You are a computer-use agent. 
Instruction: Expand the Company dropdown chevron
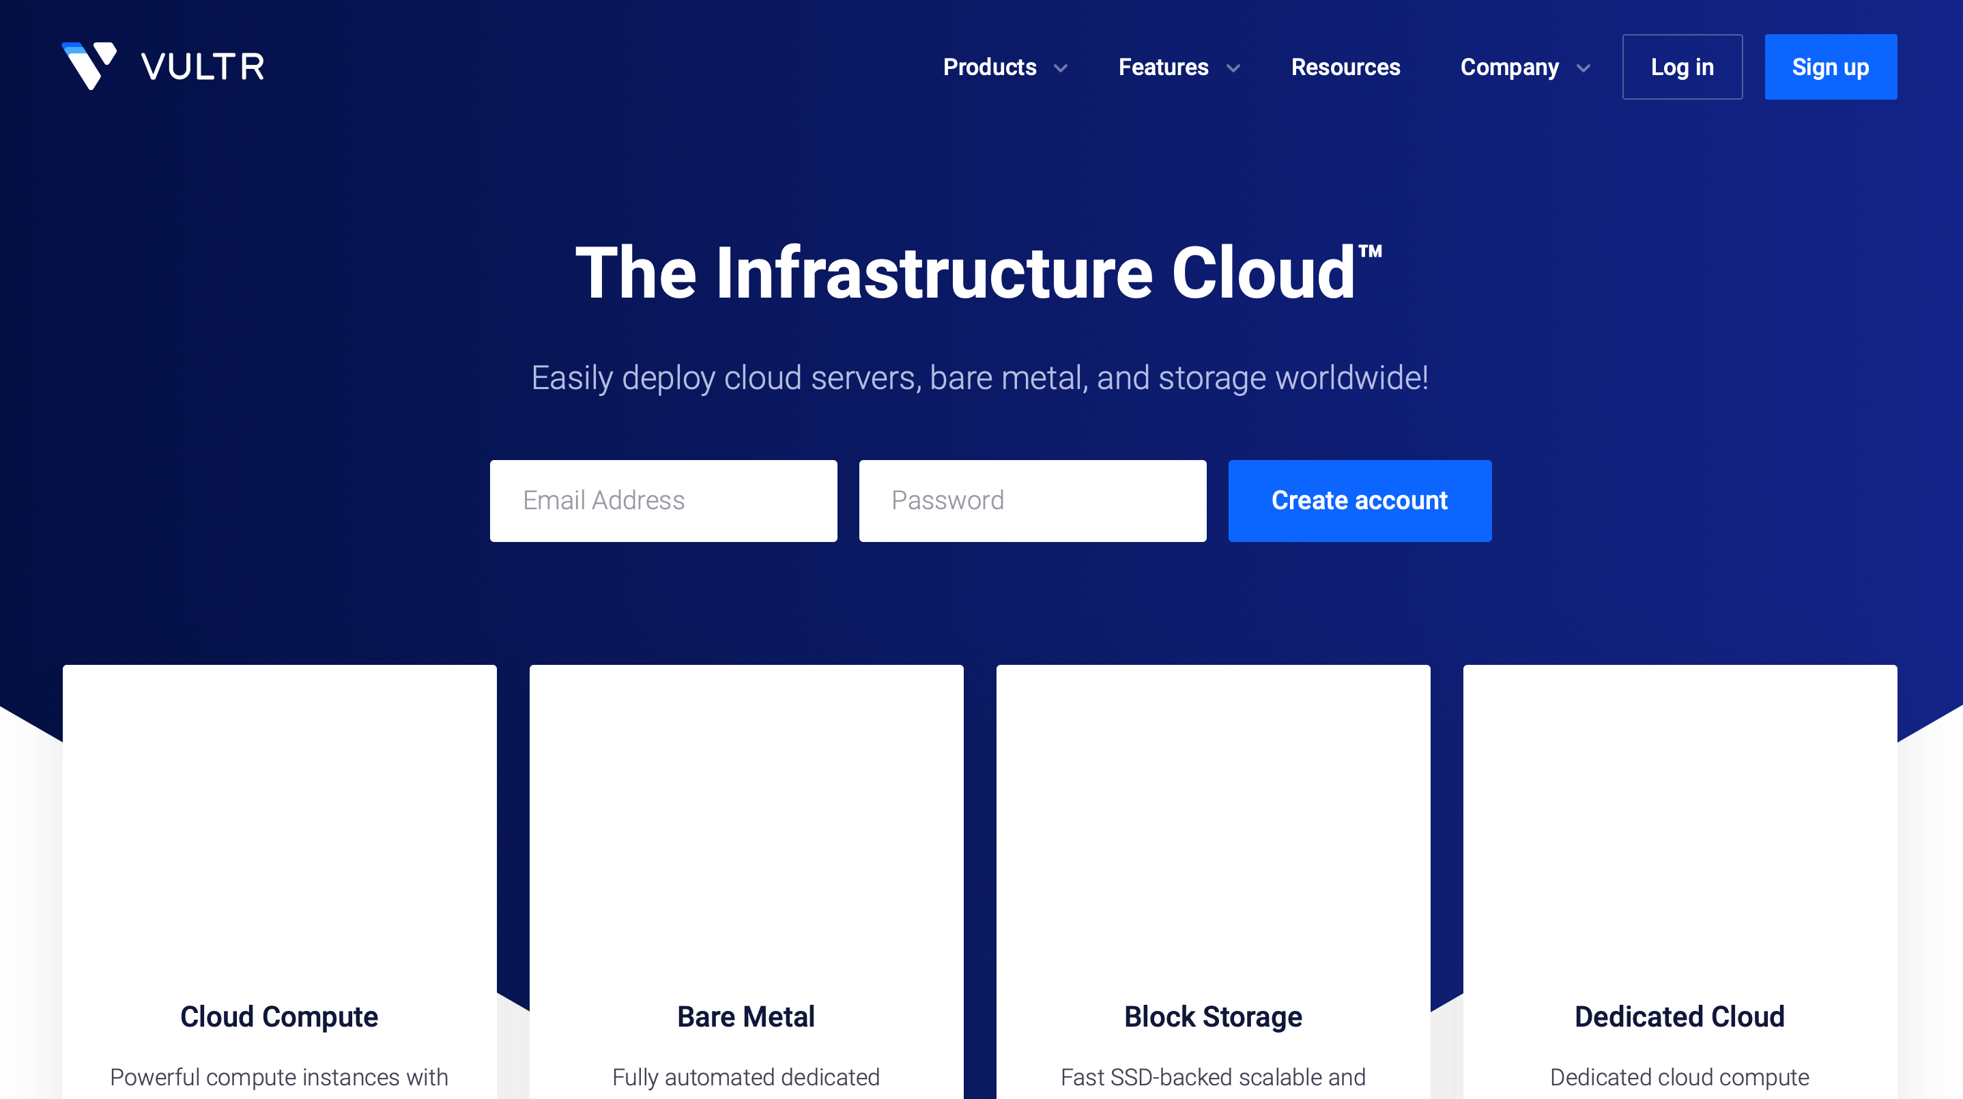(1583, 68)
